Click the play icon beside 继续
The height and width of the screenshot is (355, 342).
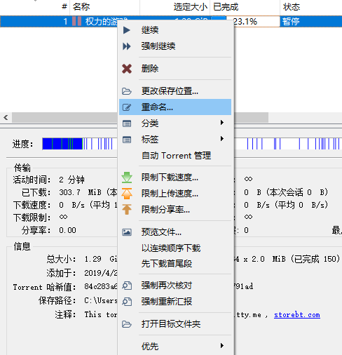pos(127,30)
